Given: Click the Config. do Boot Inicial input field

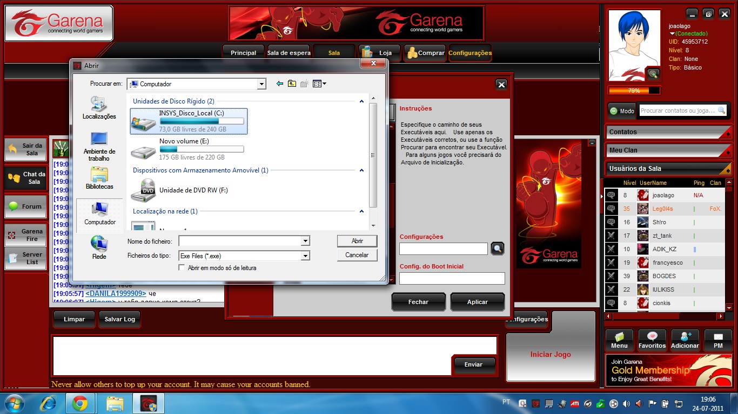Looking at the screenshot, I should (452, 278).
